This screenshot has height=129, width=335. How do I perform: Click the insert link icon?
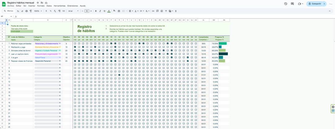[x=153, y=11]
